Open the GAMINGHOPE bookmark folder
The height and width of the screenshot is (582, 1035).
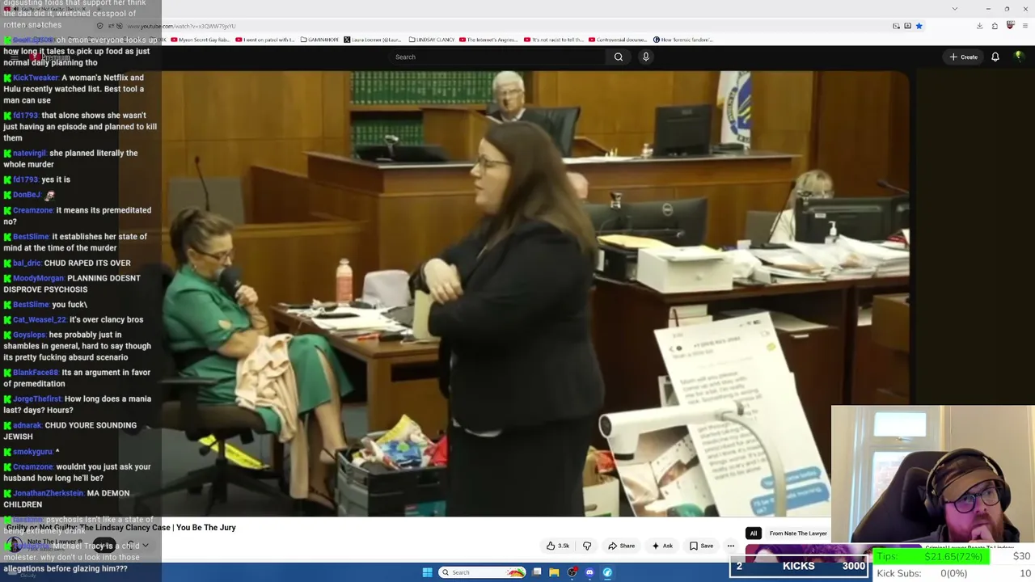[x=319, y=40]
